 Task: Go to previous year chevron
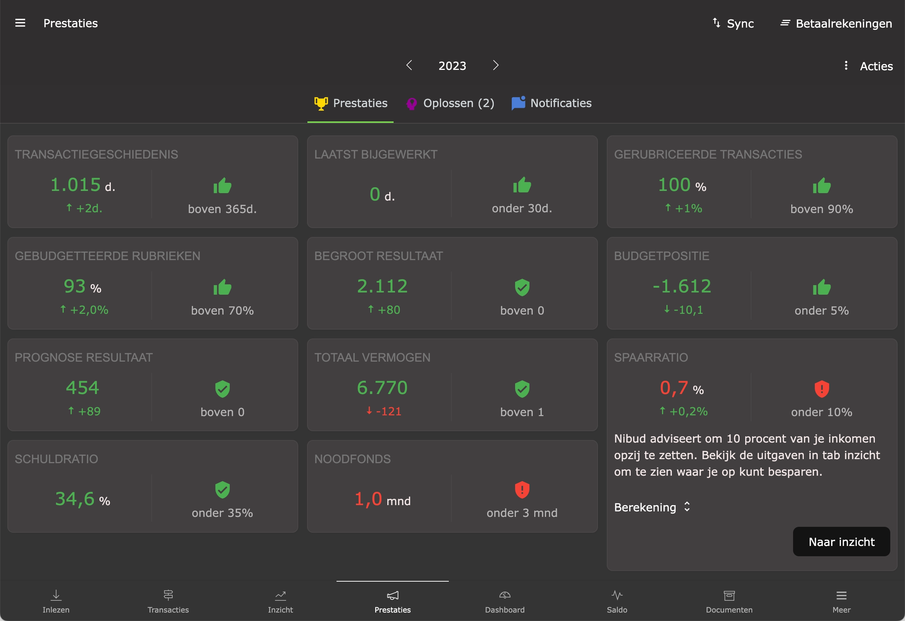[409, 65]
